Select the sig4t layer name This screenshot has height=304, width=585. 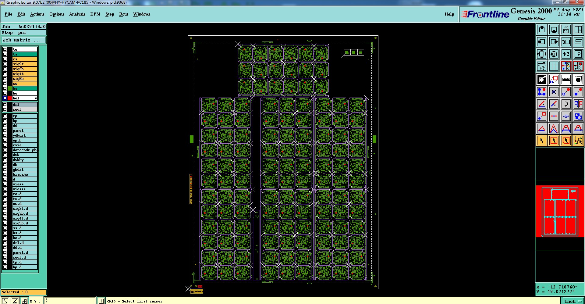coord(25,74)
